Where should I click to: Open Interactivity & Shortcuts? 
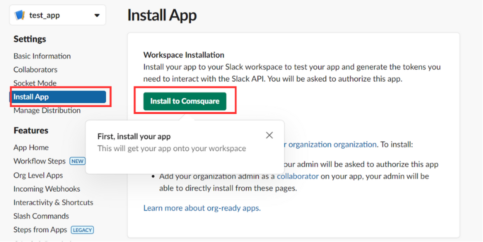[x=53, y=202]
